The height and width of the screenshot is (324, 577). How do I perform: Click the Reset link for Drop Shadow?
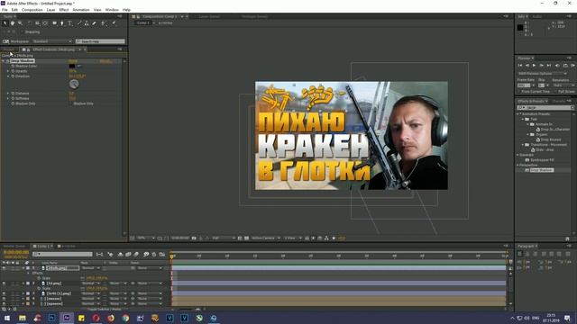[73, 61]
